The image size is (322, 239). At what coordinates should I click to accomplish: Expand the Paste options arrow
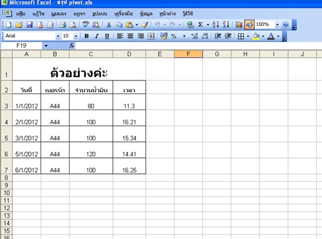pos(137,25)
